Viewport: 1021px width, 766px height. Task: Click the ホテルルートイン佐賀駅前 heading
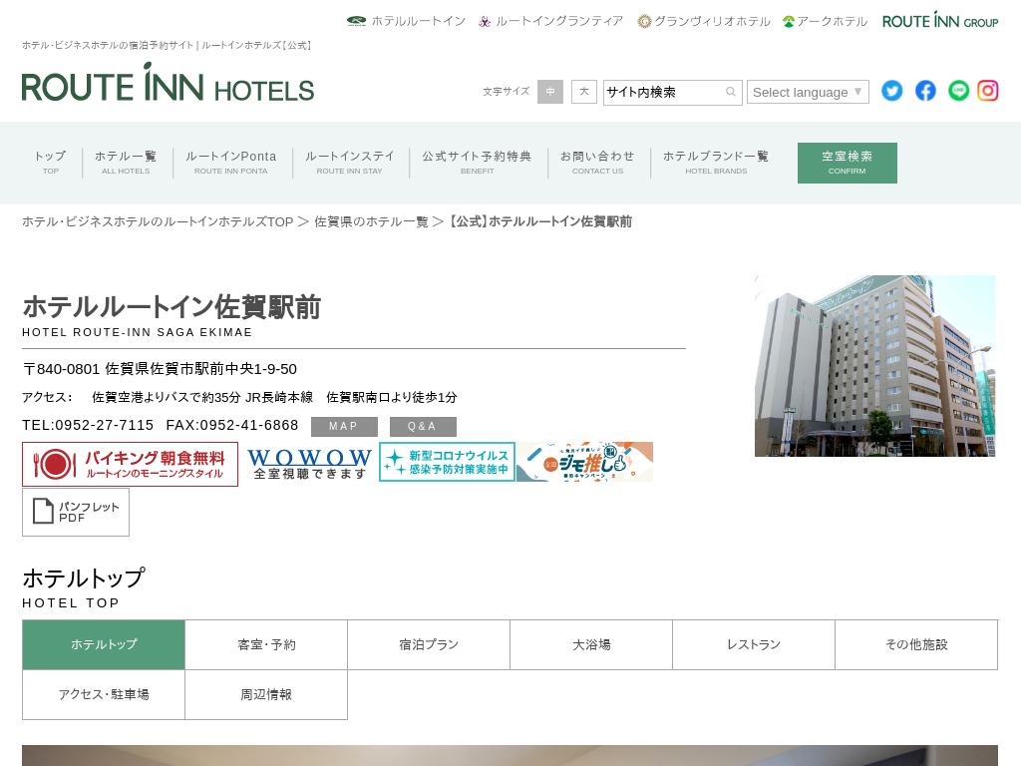[x=171, y=307]
